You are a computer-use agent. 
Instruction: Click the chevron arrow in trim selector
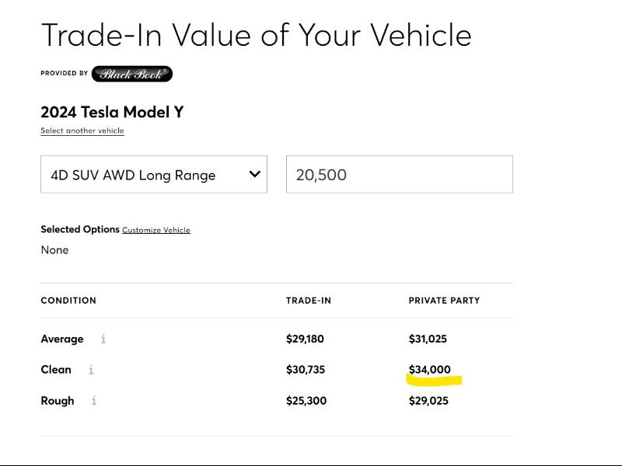click(x=254, y=174)
